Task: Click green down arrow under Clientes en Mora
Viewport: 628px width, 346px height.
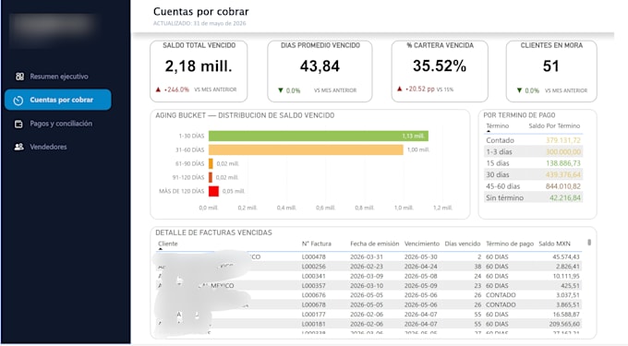Action: click(x=519, y=90)
